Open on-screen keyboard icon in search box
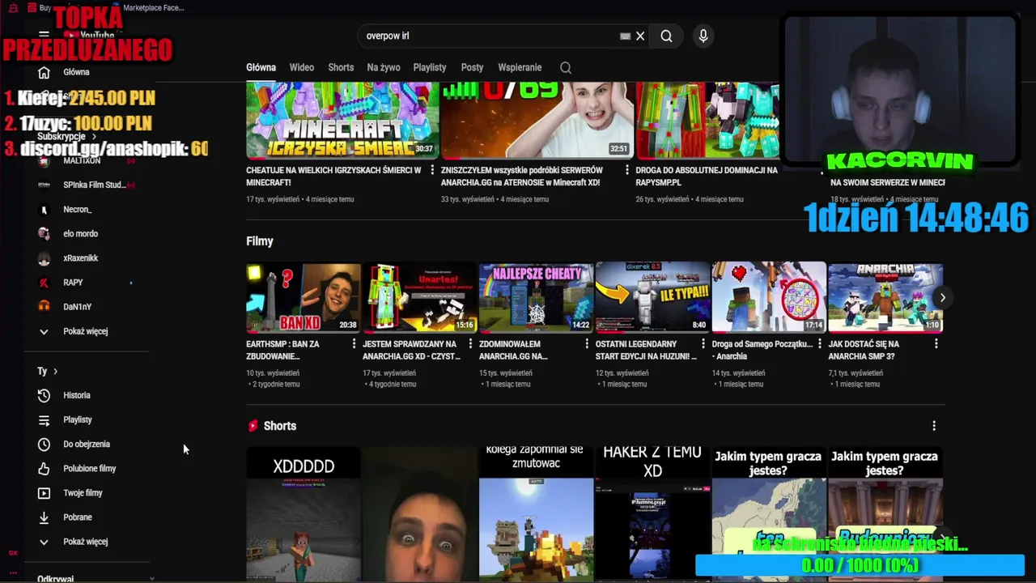 (625, 36)
